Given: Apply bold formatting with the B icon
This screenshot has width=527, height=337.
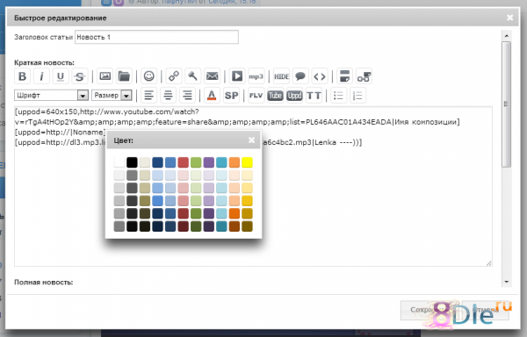Looking at the screenshot, I should (x=23, y=76).
